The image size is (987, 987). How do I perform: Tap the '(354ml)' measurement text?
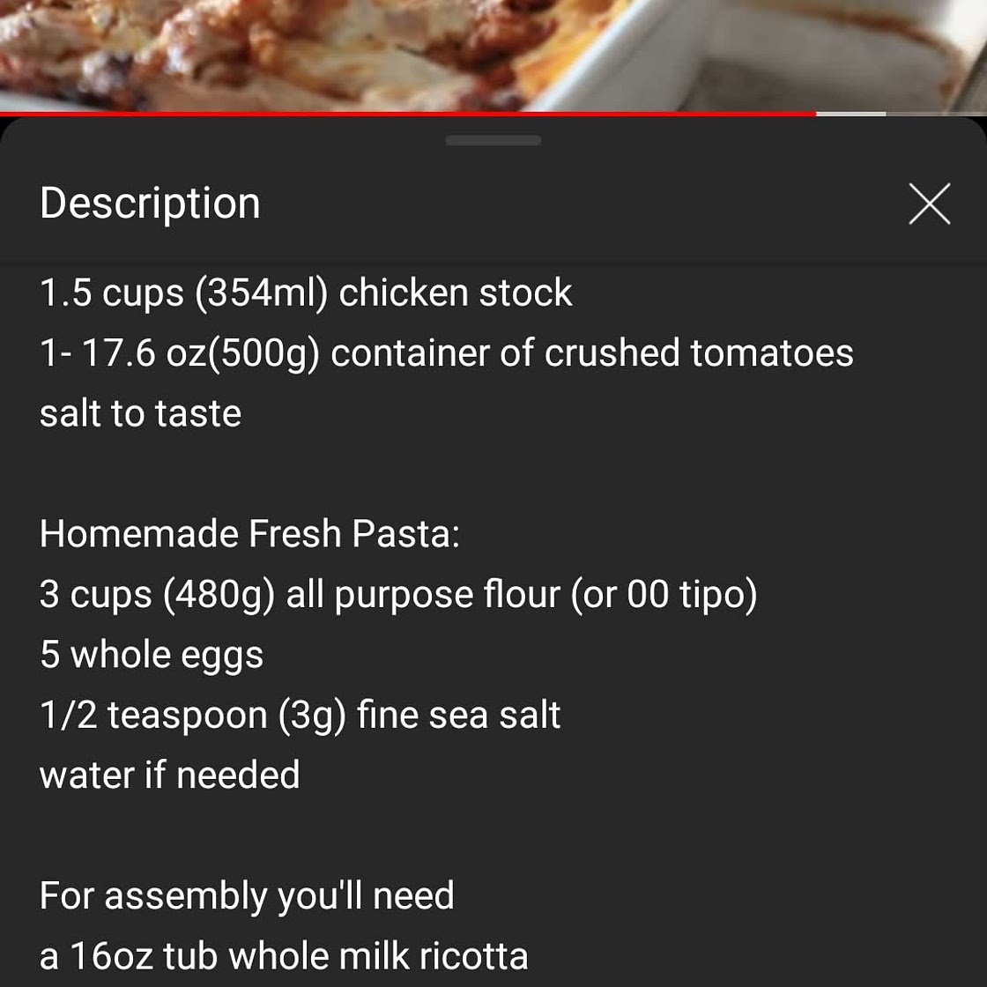coord(261,293)
